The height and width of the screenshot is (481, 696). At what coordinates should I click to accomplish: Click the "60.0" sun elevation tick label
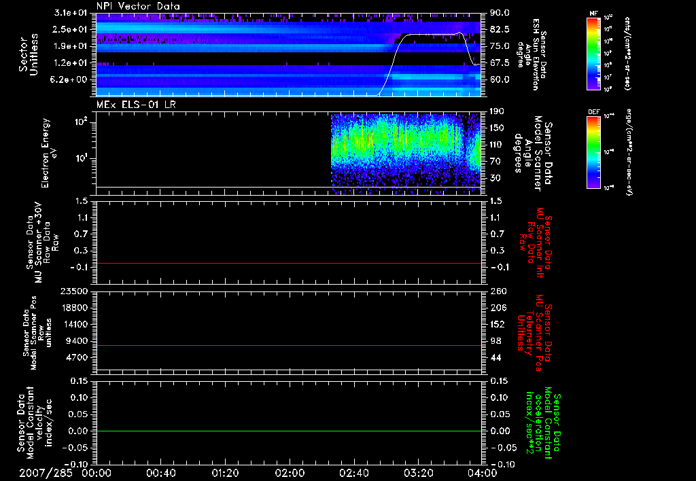point(500,80)
